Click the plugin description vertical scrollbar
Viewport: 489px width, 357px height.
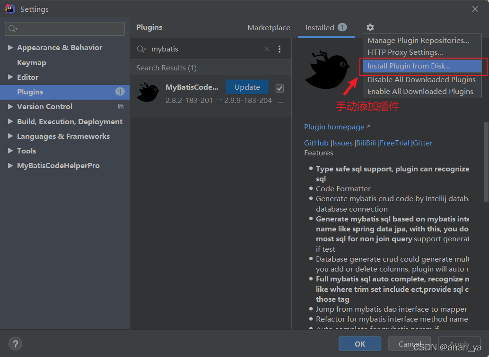click(x=486, y=162)
